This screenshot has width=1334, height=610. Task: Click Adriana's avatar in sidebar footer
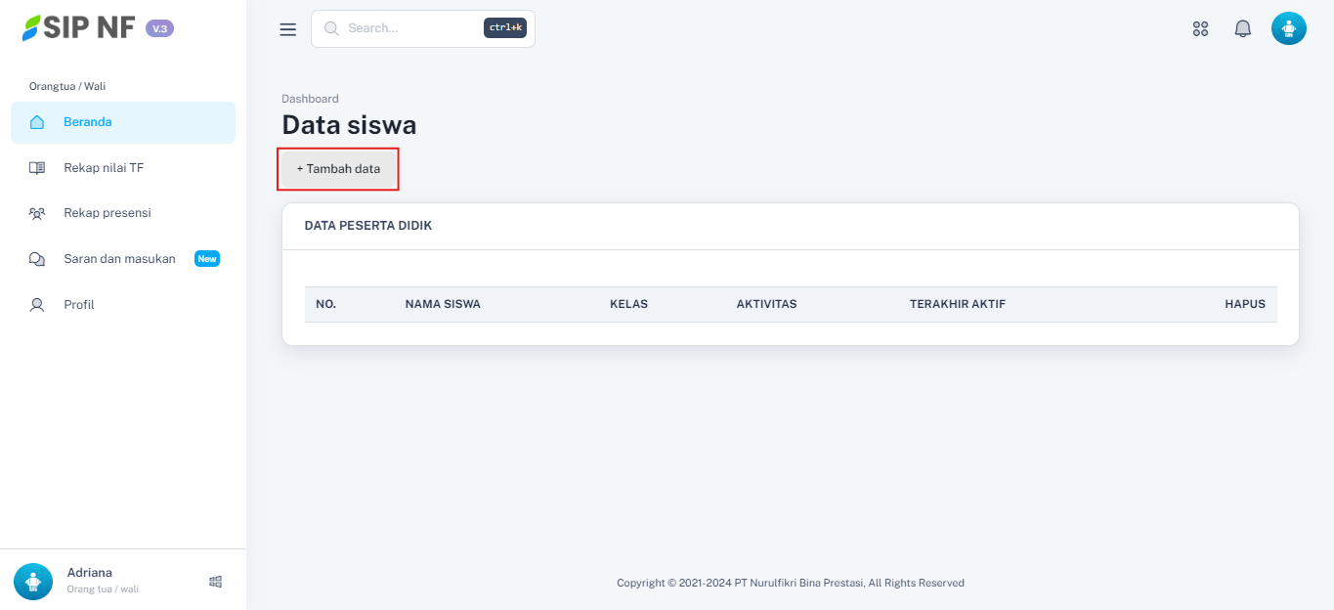(x=33, y=581)
